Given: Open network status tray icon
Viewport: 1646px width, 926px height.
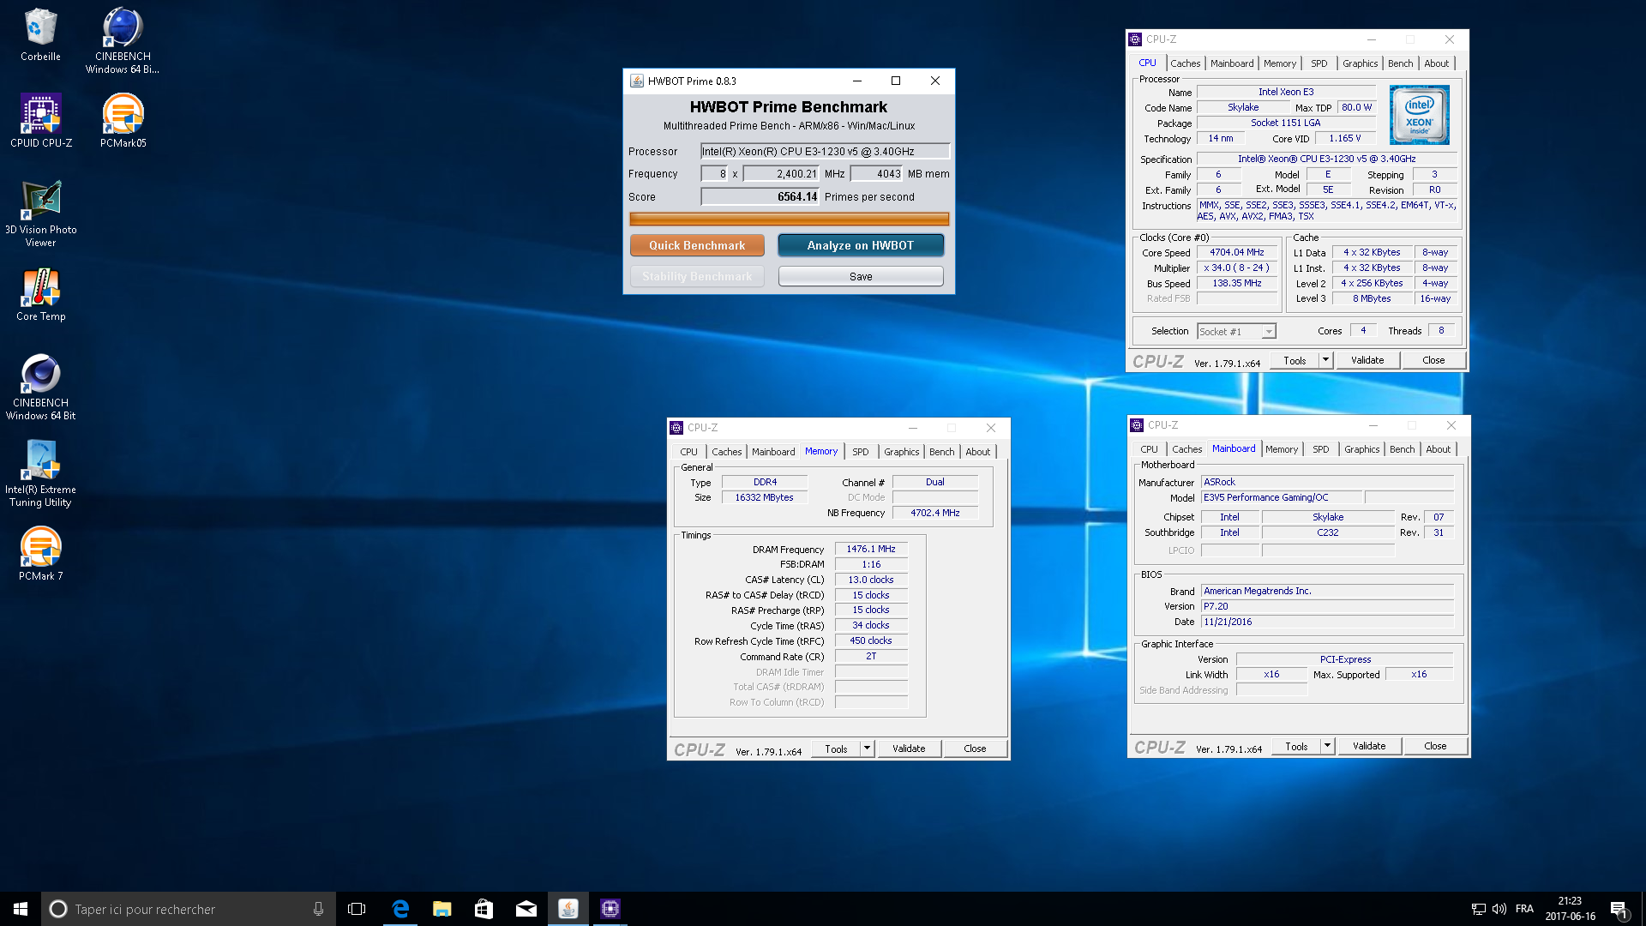Looking at the screenshot, I should (x=1478, y=909).
